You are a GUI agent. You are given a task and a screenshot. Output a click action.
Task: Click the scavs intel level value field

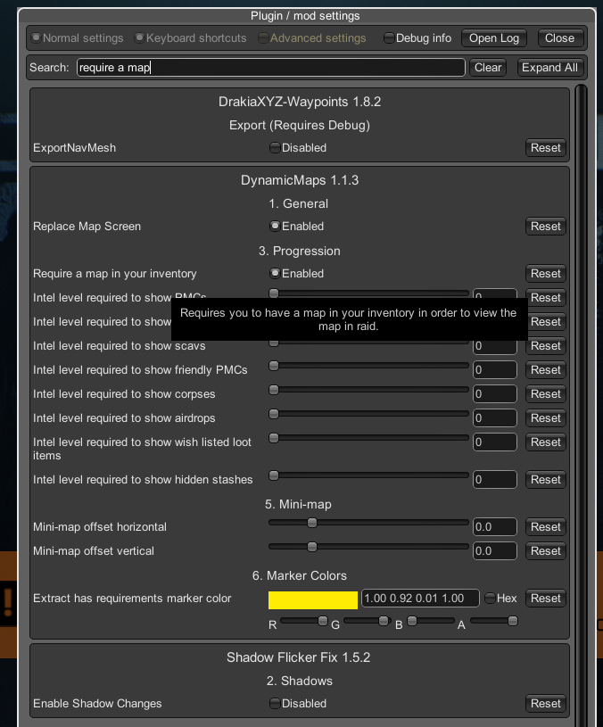(494, 346)
